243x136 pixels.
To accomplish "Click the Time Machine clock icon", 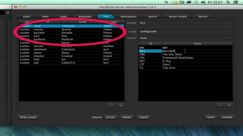I will 196,2.
